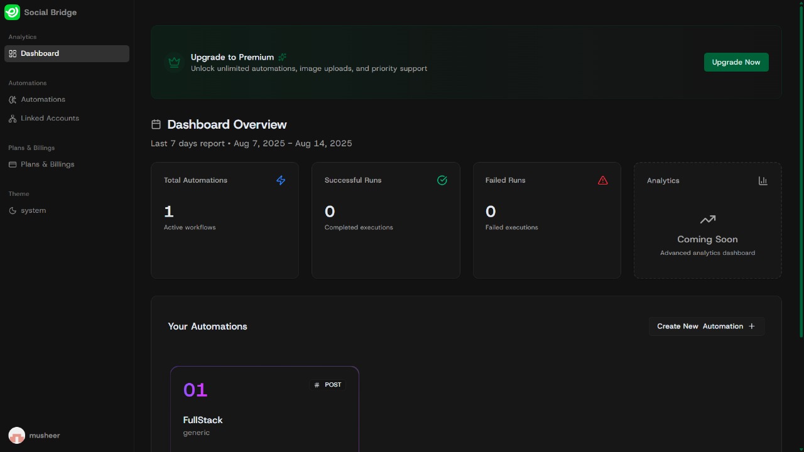Click the calendar icon beside Dashboard Overview
Screen dimensions: 804x452
(x=156, y=124)
